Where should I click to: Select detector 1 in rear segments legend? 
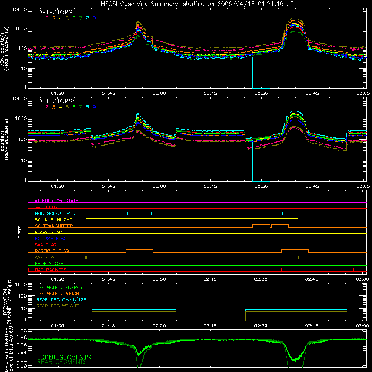[x=40, y=107]
